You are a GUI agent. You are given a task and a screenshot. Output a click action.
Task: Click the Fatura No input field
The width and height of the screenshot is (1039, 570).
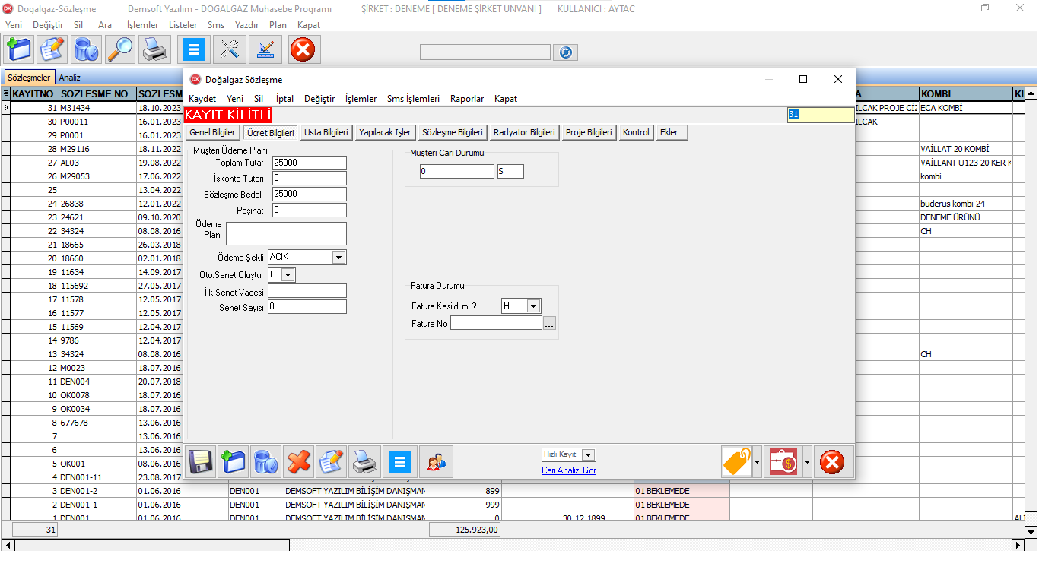click(x=496, y=323)
